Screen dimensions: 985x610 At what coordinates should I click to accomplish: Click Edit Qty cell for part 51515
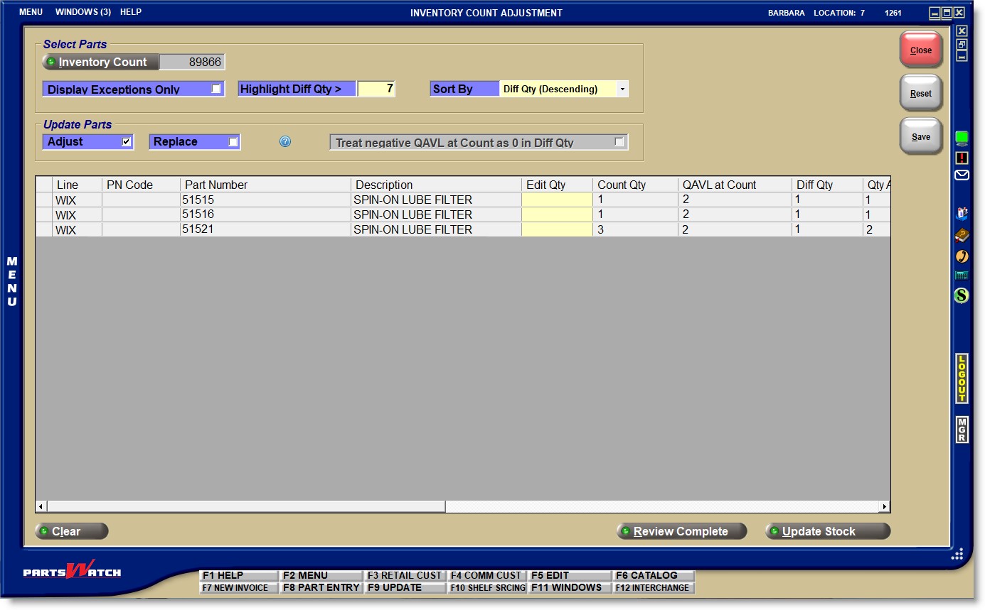(x=557, y=200)
